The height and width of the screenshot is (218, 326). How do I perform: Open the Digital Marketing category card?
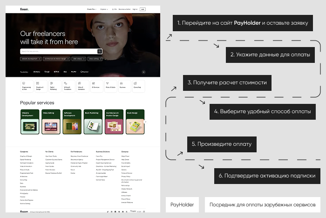pyautogui.click(x=54, y=86)
